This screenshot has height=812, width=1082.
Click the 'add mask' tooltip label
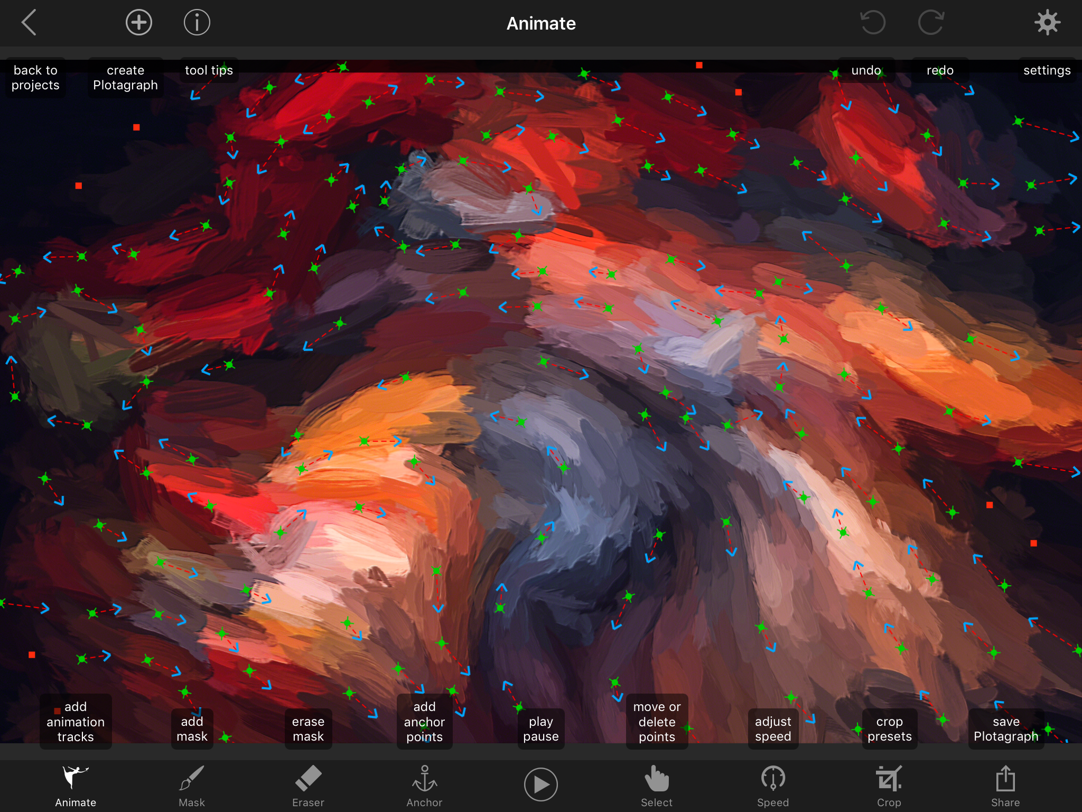(192, 729)
